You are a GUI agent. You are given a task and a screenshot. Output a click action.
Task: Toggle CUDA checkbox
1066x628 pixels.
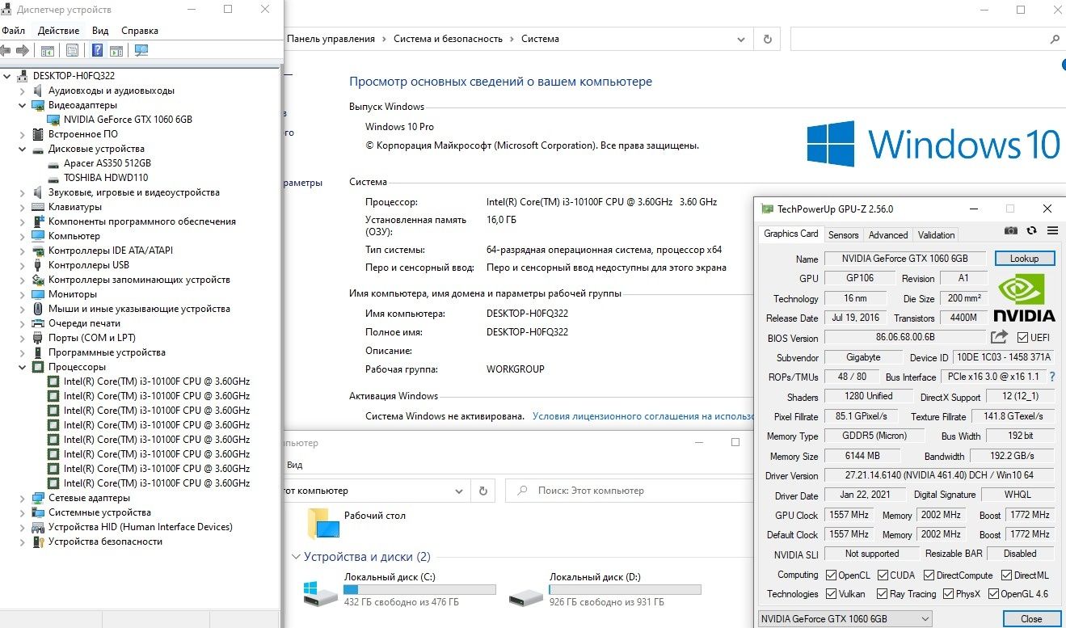pos(882,575)
